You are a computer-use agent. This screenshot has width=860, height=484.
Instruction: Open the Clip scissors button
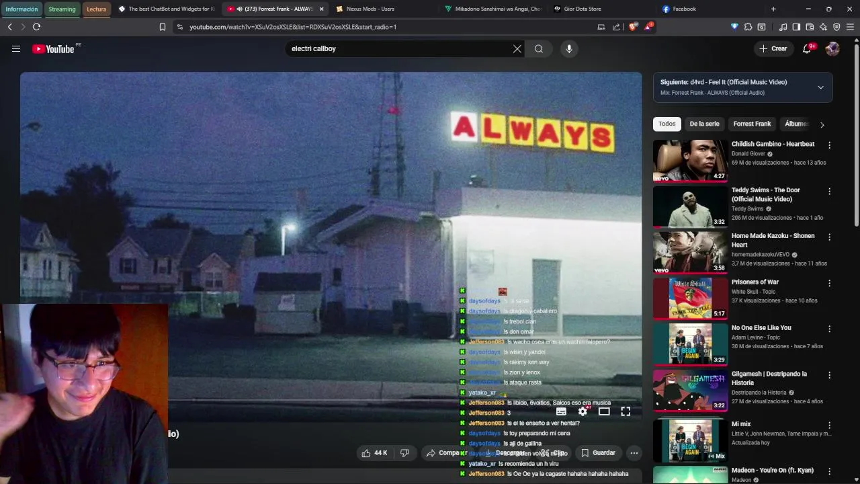point(554,453)
